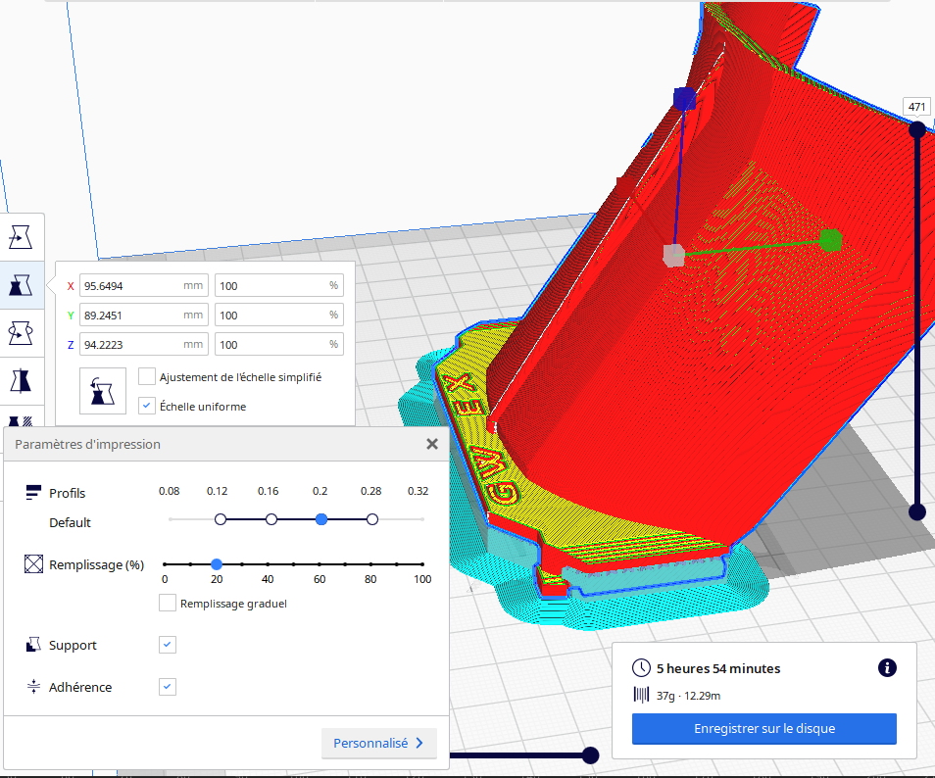Click Enregistrer sur le disque button
Image resolution: width=935 pixels, height=778 pixels.
click(763, 729)
